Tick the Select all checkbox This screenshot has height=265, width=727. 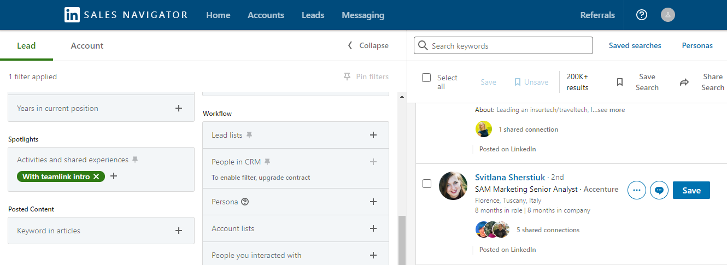click(x=426, y=78)
